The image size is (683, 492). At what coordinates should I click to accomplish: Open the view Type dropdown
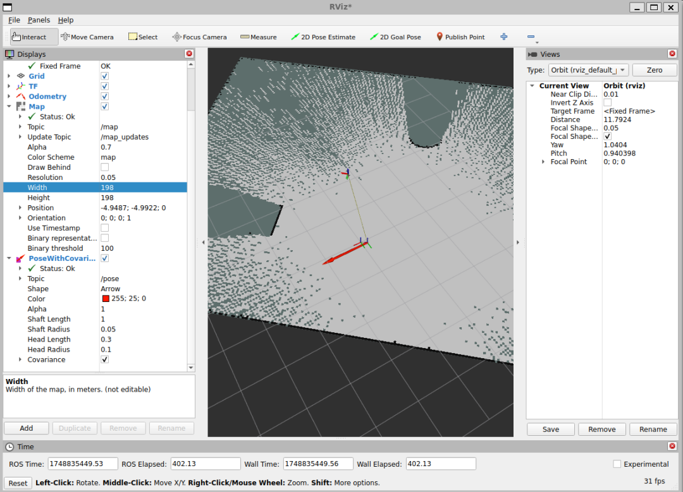pos(588,70)
